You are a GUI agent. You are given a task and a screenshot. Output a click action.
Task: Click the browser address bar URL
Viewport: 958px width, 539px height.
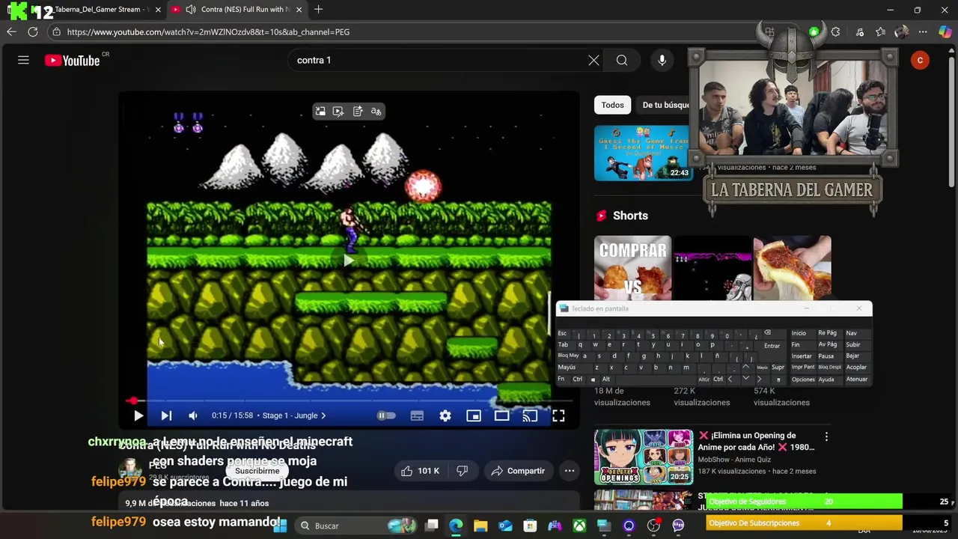click(x=208, y=32)
